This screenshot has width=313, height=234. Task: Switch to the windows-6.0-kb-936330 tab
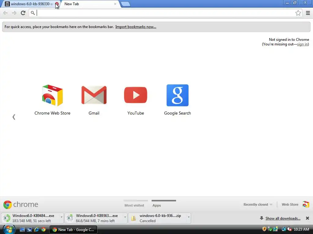click(30, 4)
